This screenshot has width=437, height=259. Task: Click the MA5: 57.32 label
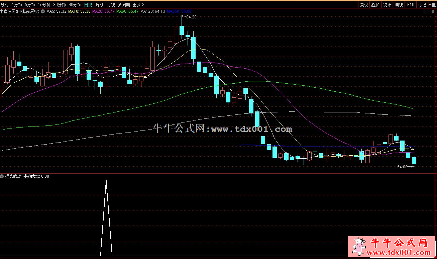click(x=57, y=11)
